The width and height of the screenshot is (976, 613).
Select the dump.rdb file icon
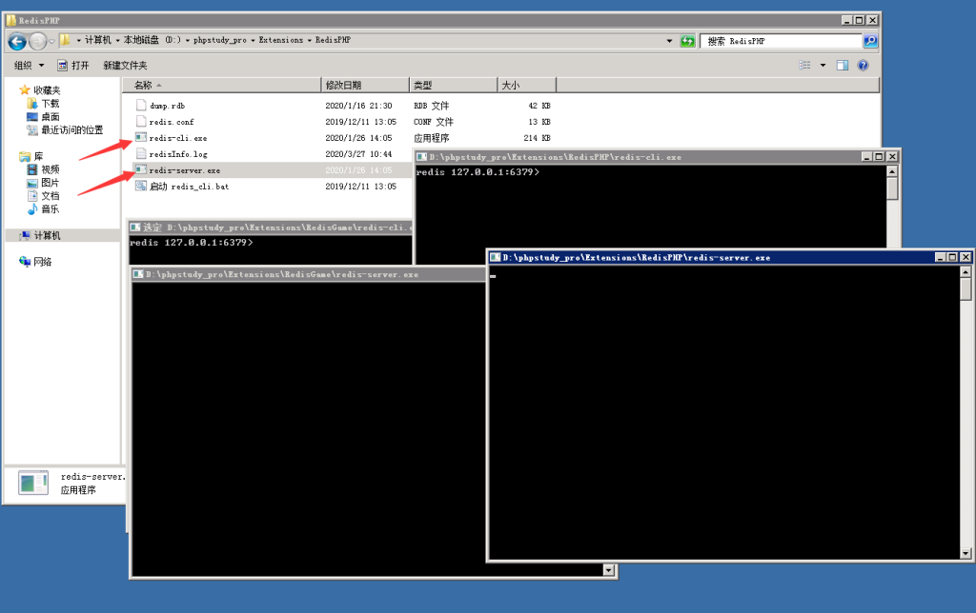pos(141,106)
